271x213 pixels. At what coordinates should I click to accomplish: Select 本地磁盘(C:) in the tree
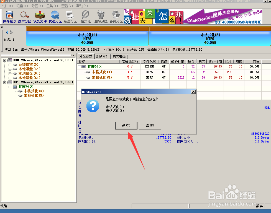(x=29, y=69)
